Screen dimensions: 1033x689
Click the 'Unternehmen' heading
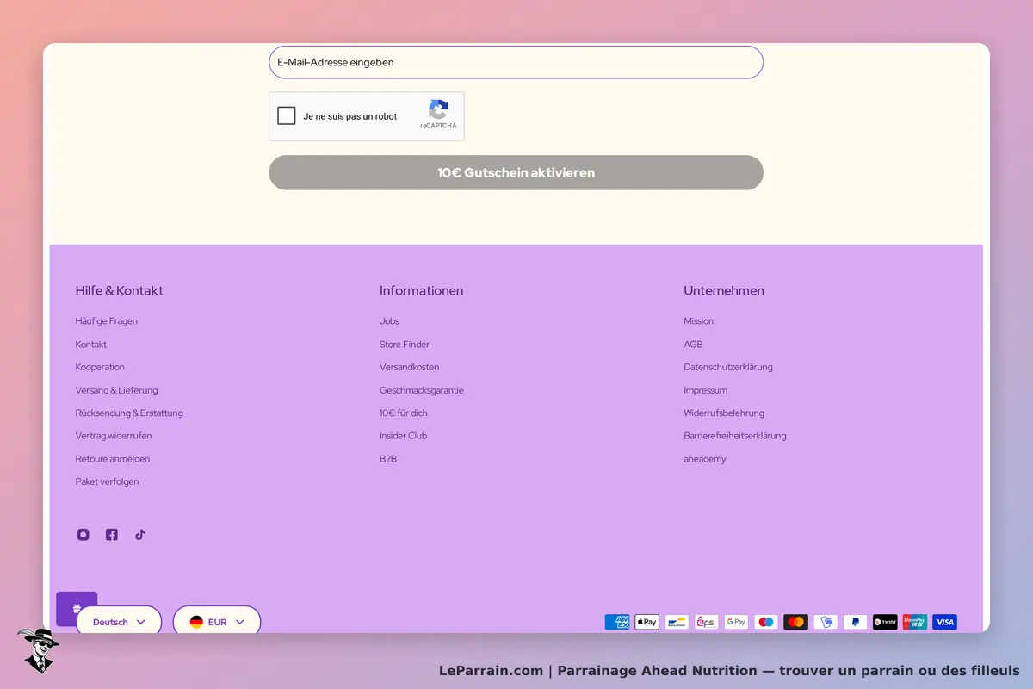pyautogui.click(x=724, y=291)
